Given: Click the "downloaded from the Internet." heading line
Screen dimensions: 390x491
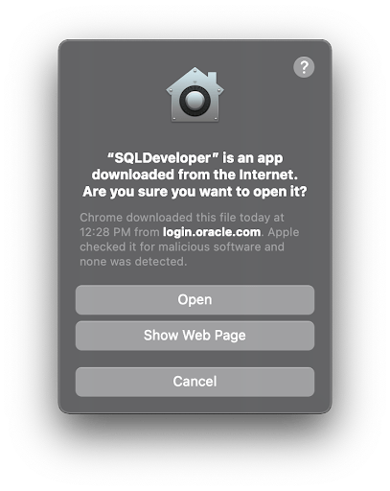Looking at the screenshot, I should click(x=195, y=175).
